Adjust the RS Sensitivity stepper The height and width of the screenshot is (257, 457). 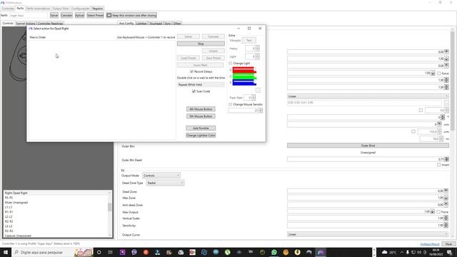click(446, 226)
